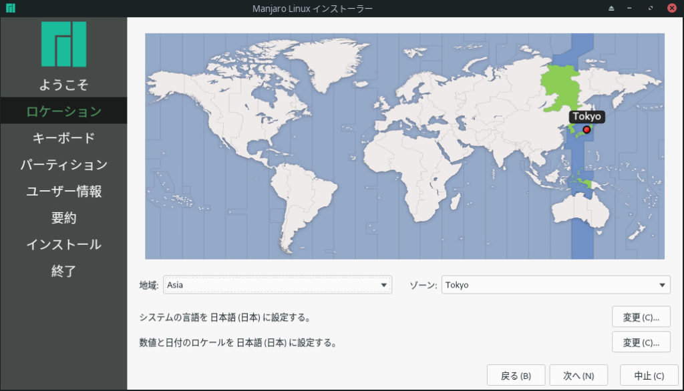Select キーボード step in sidebar
Screen dimensions: 684x391
click(x=63, y=138)
